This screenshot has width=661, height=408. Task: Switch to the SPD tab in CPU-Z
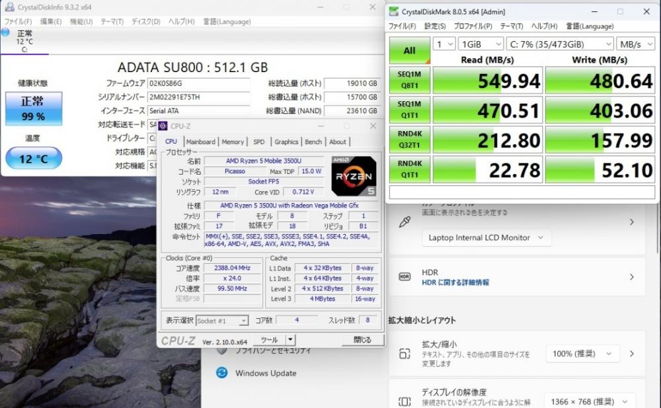tap(259, 142)
